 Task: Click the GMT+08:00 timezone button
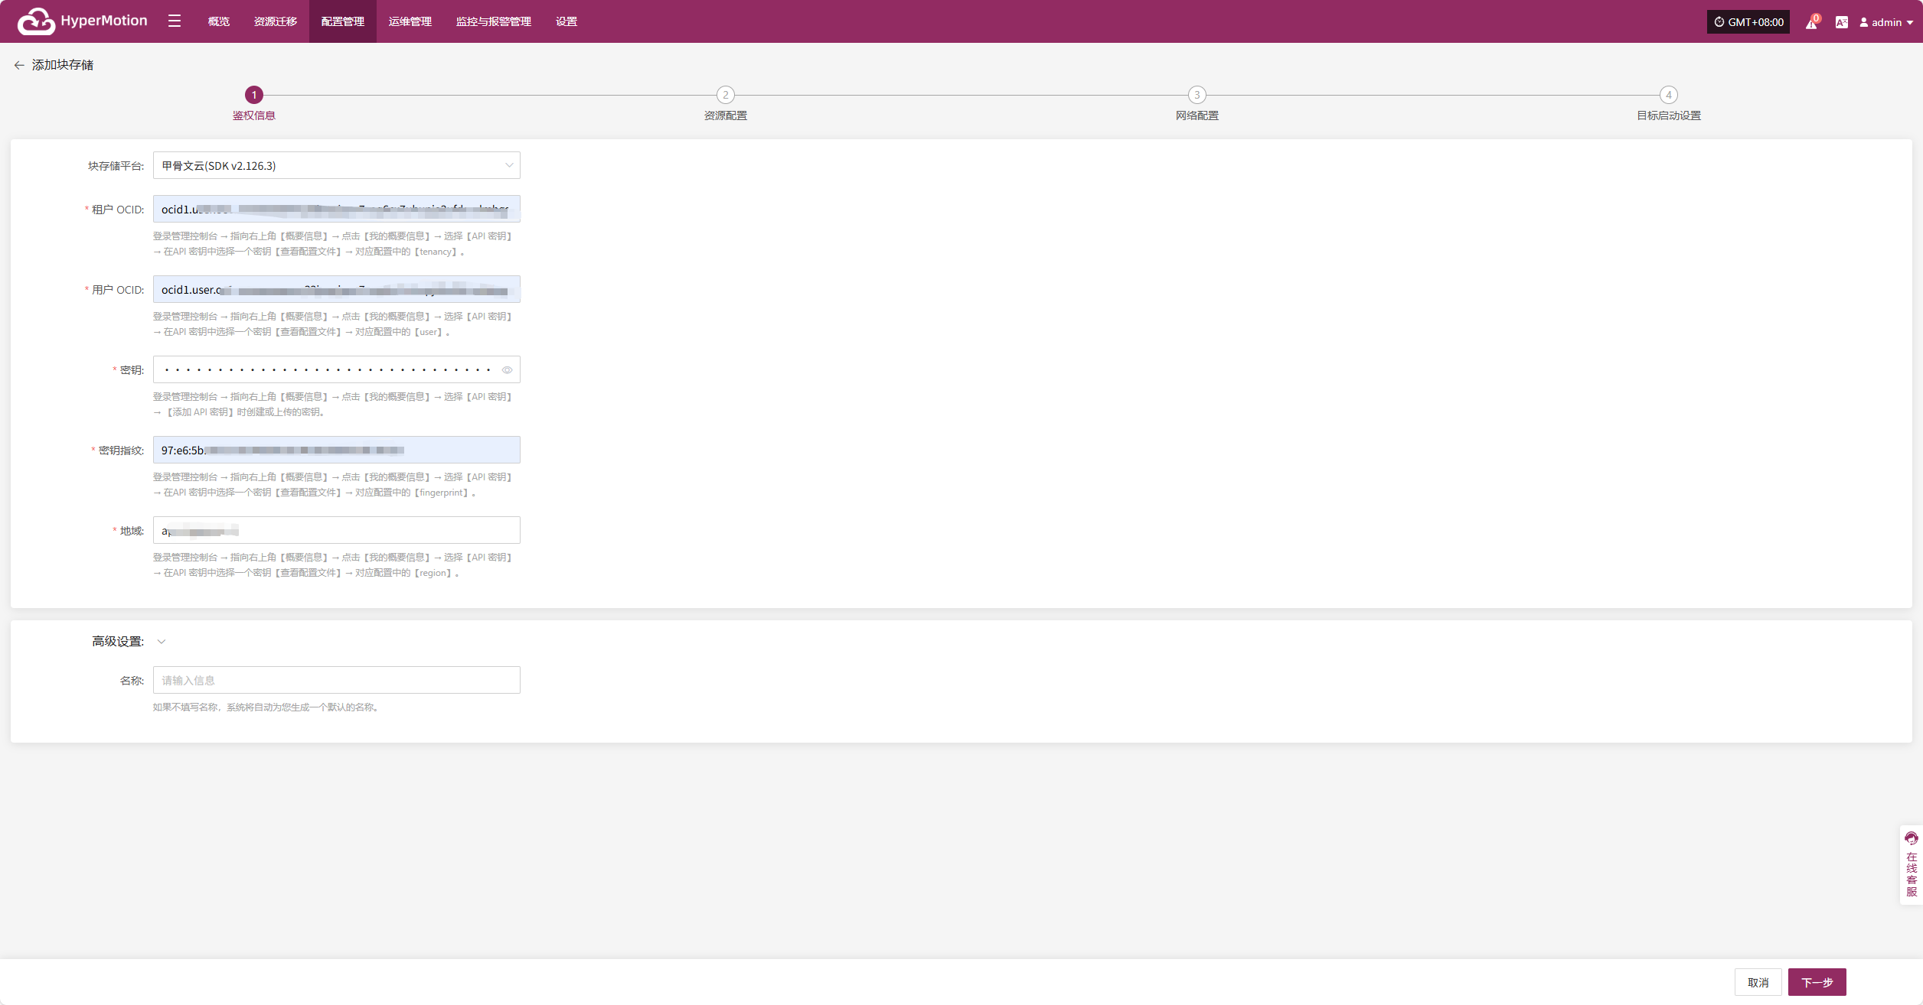tap(1748, 22)
